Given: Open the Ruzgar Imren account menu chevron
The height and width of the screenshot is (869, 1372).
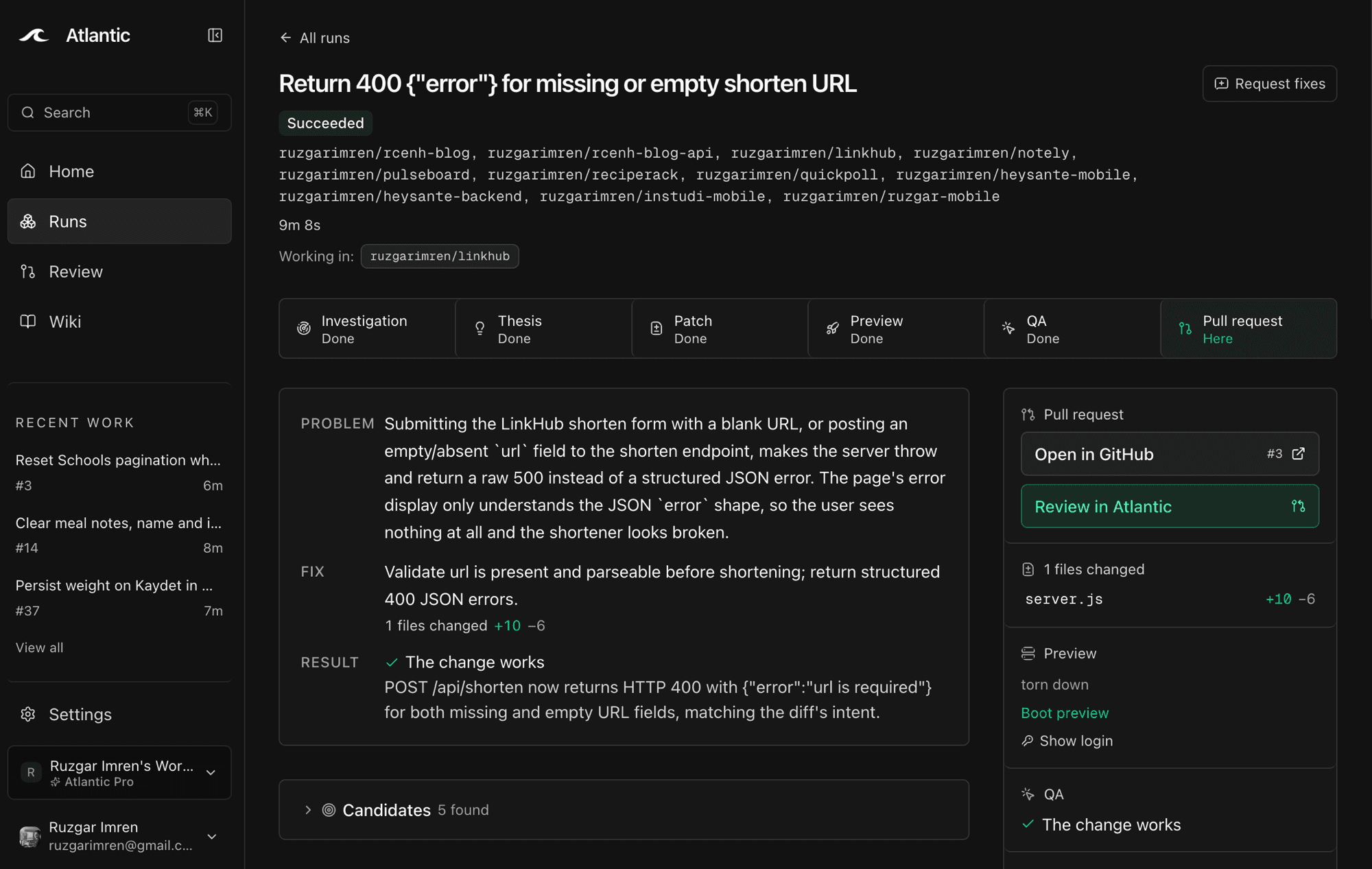Looking at the screenshot, I should click(x=212, y=836).
